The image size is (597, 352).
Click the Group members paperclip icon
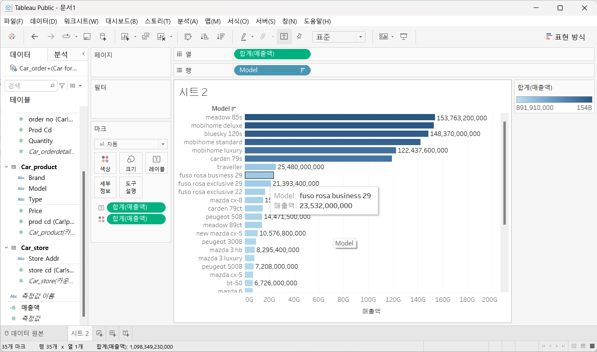[x=263, y=36]
